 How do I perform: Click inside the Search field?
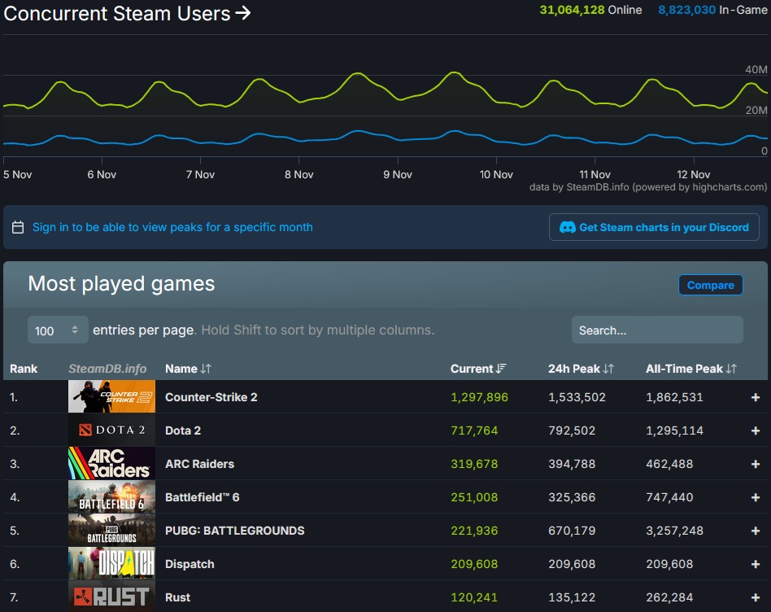(656, 330)
